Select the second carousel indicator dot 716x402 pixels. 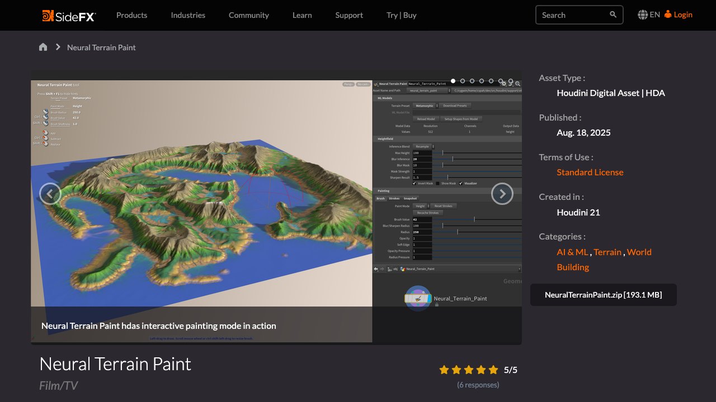tap(463, 81)
